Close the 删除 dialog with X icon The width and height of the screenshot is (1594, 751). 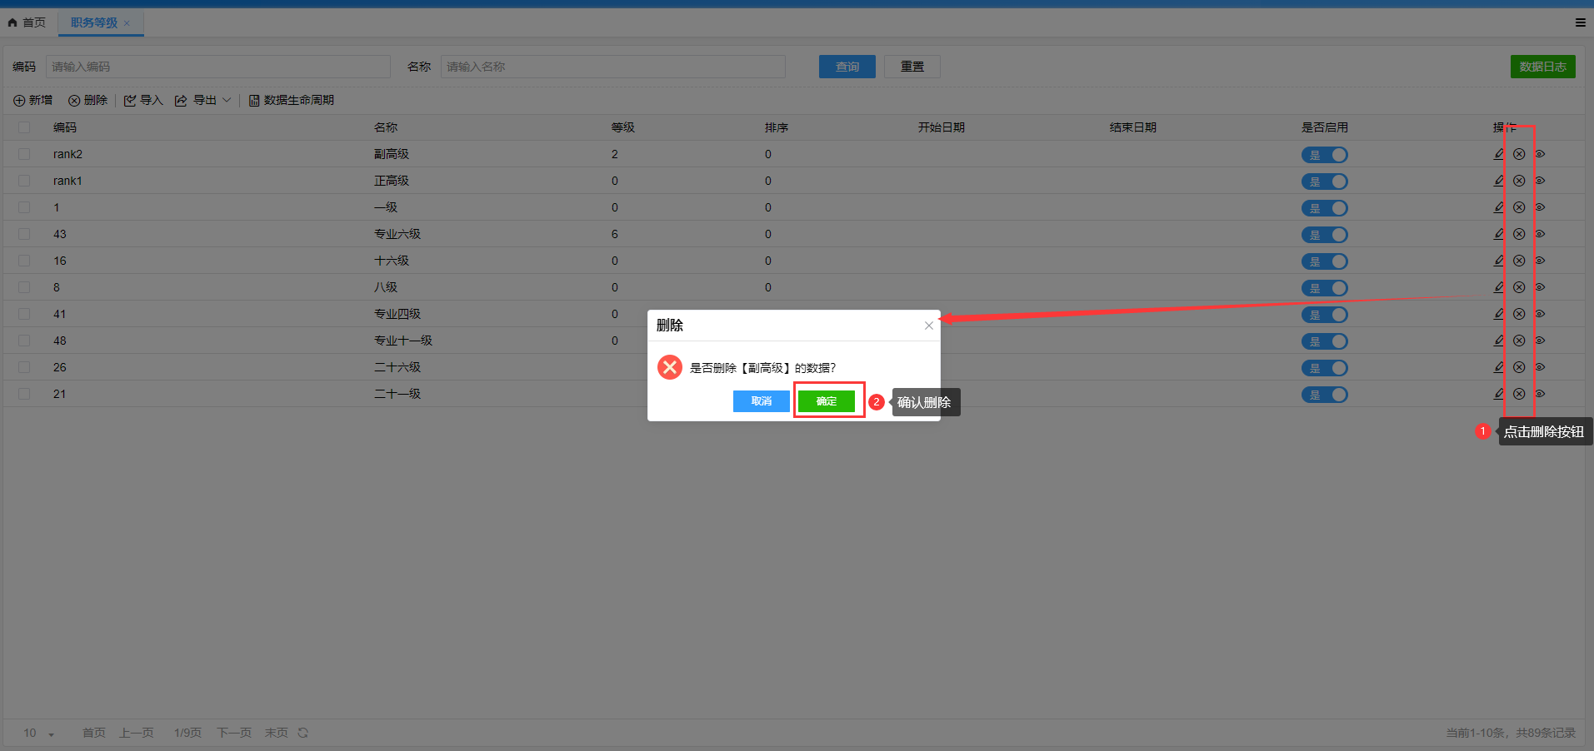coord(928,326)
